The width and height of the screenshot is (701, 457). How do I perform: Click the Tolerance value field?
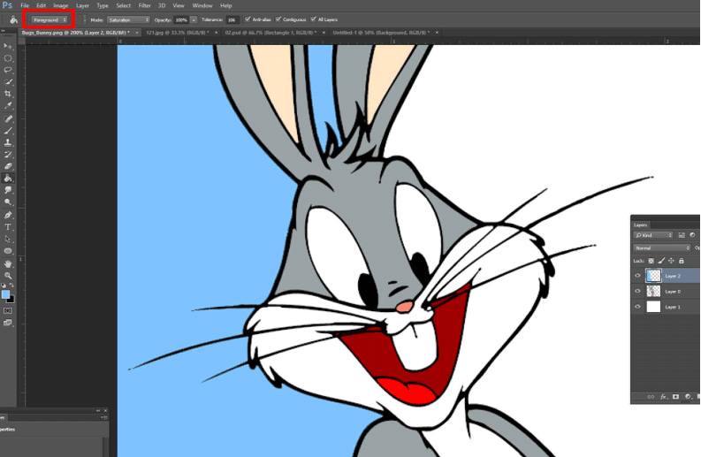pos(232,20)
